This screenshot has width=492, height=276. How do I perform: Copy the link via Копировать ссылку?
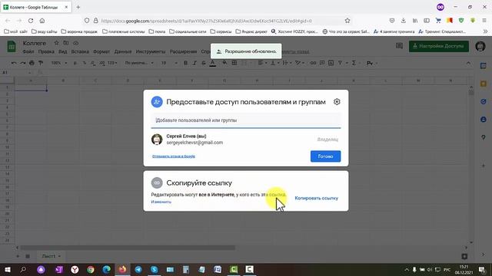(316, 198)
